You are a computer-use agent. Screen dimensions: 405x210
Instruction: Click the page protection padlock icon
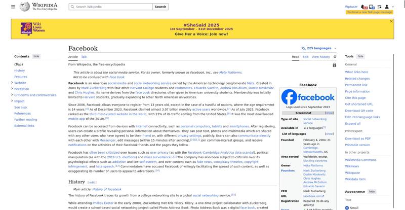(334, 65)
